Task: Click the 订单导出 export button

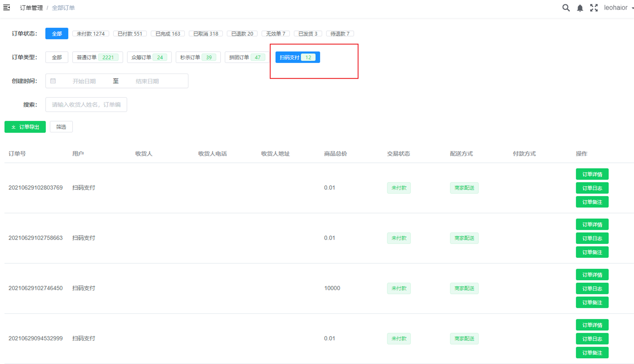Action: [x=25, y=127]
